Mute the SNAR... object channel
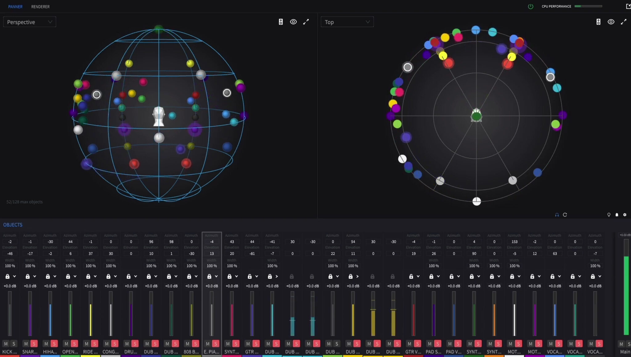Screen dimensions: 631x357 coord(26,344)
